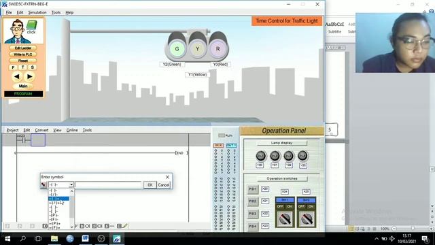The image size is (435, 245).
Task: Click the red R traffic light
Action: coord(217,49)
